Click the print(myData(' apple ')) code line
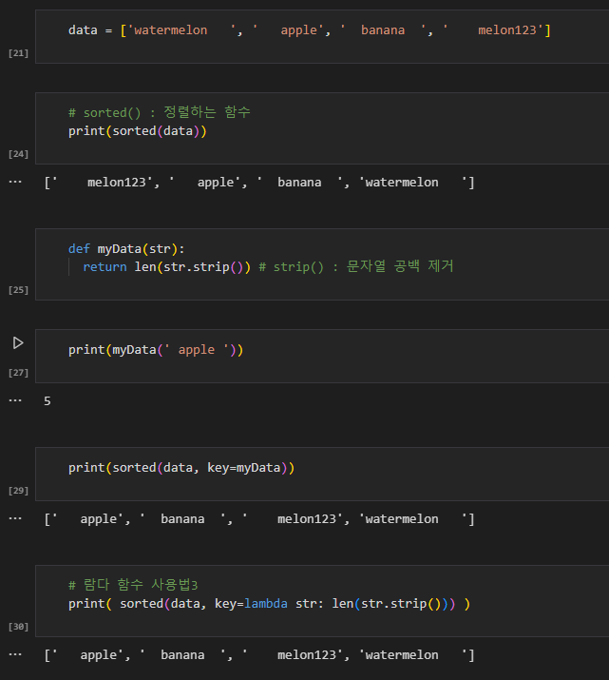Viewport: 609px width, 680px height. [x=156, y=350]
